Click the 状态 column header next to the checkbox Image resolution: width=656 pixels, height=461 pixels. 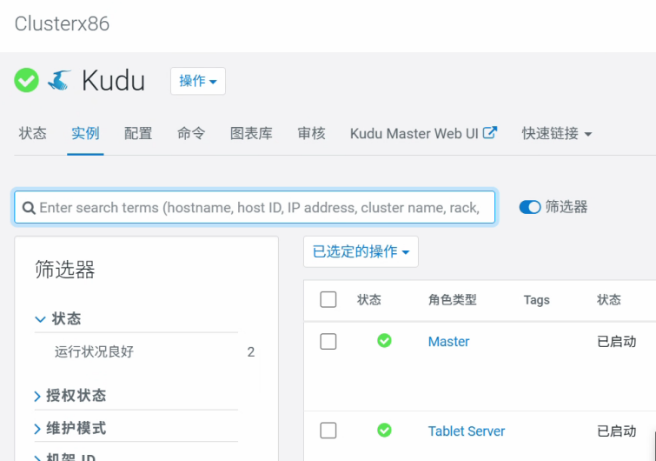tap(369, 300)
